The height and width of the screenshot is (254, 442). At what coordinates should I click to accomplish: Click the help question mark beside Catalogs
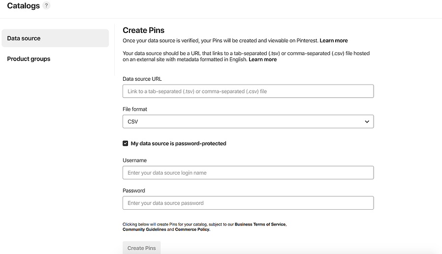pos(46,5)
